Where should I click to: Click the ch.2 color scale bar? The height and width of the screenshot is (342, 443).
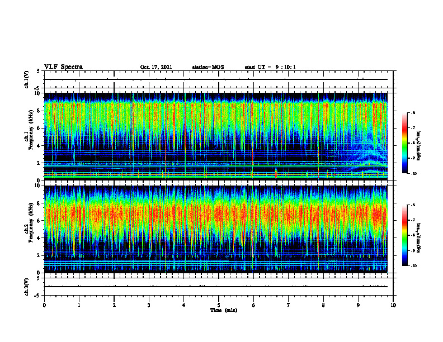pos(404,235)
